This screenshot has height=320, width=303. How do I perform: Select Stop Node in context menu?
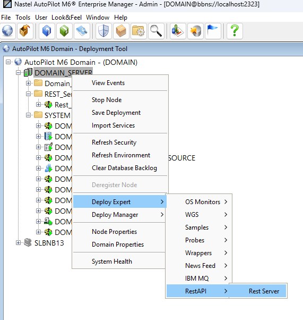tap(120, 100)
